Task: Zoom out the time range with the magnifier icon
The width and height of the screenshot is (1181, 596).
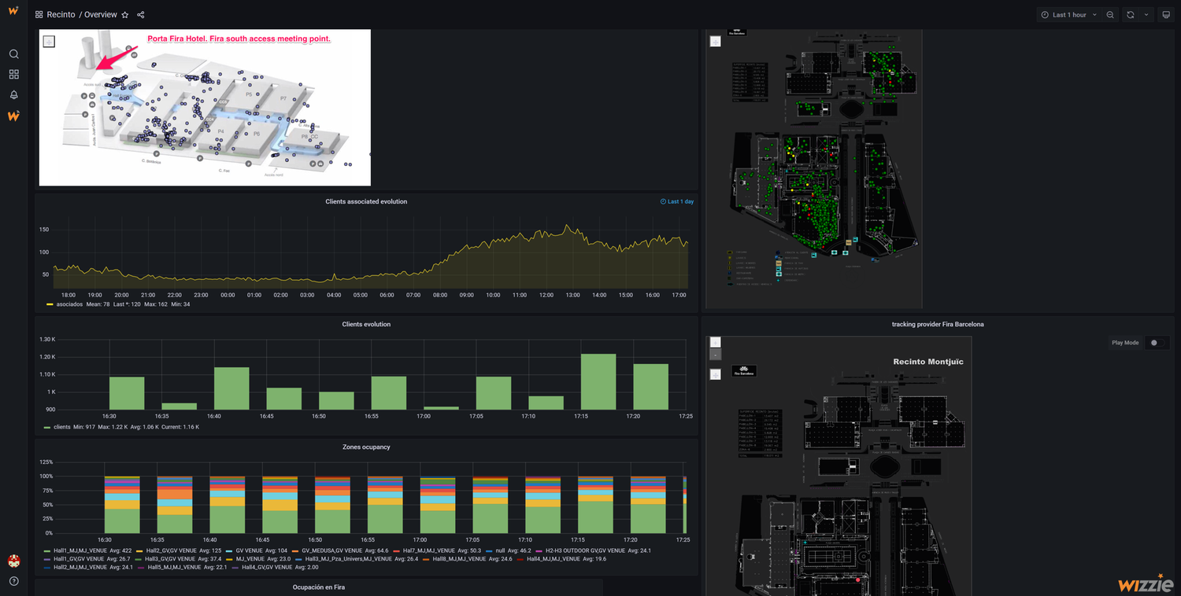Action: coord(1110,14)
